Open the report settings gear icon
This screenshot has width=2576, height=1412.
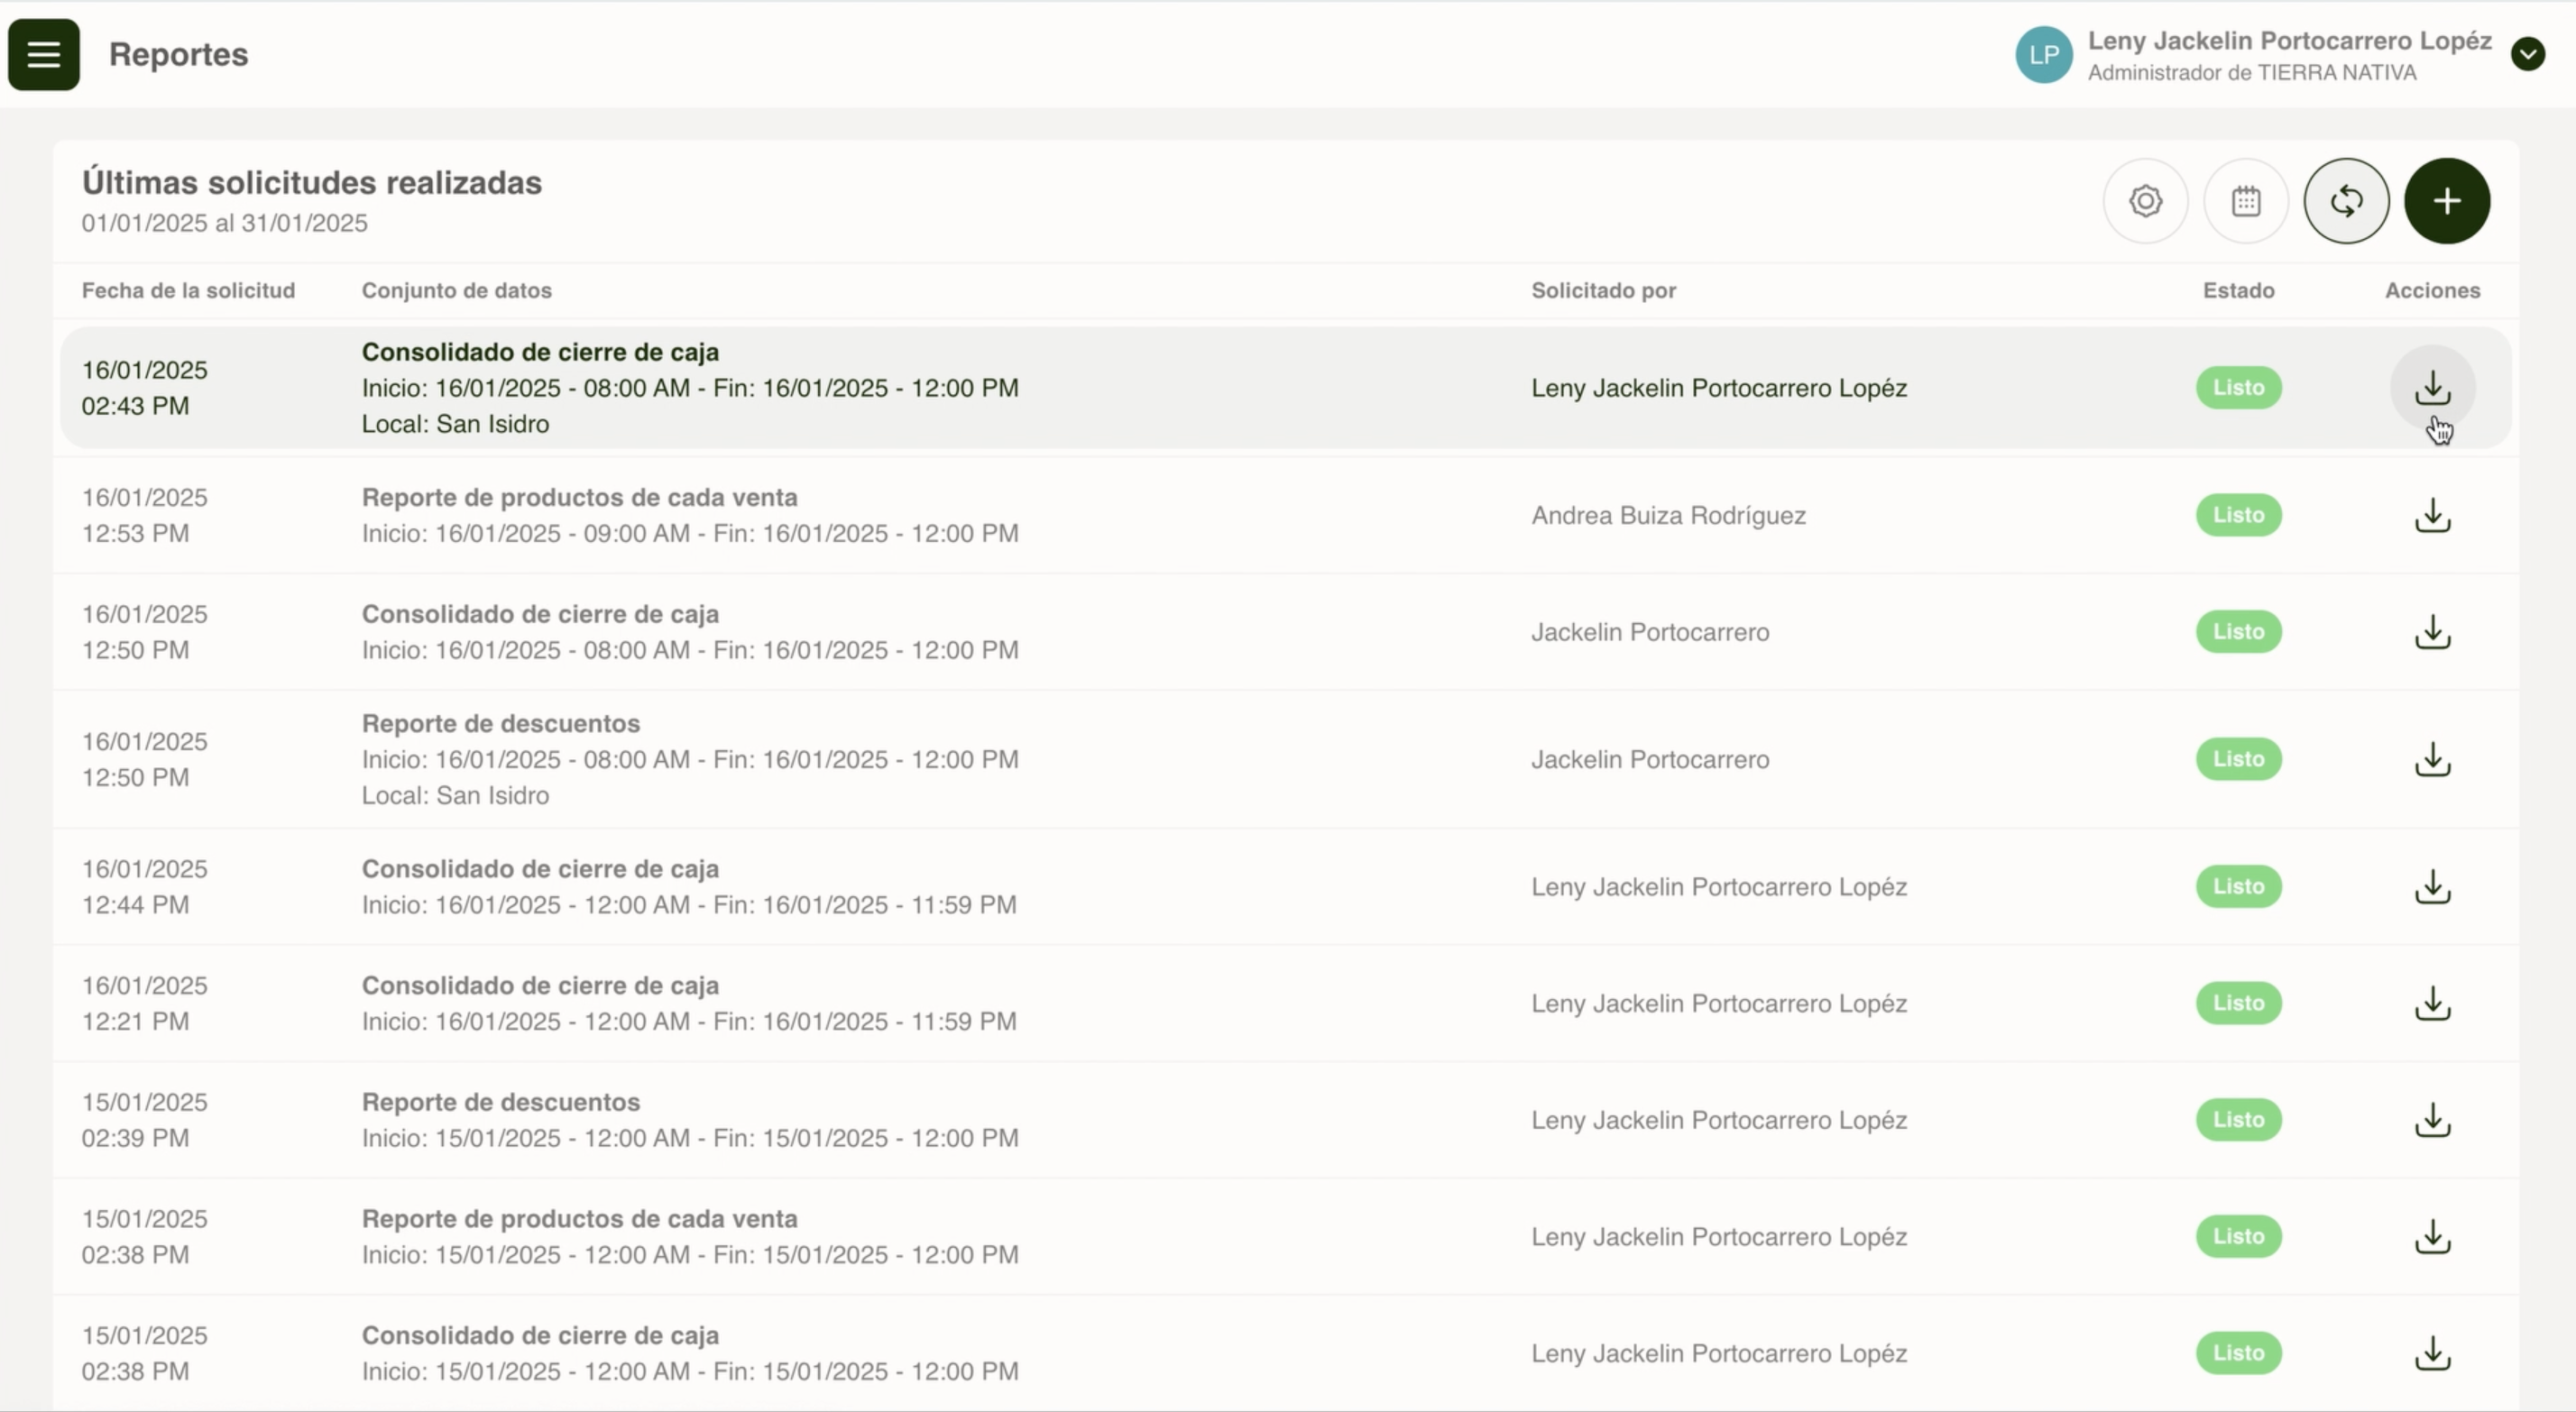[2145, 201]
